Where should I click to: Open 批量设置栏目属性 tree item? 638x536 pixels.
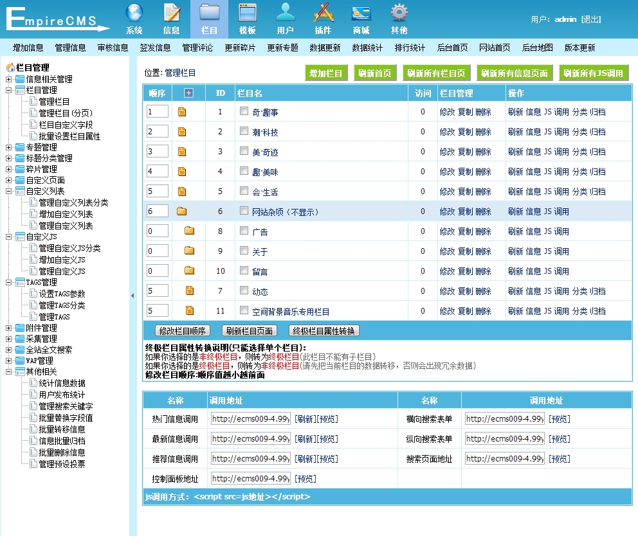pyautogui.click(x=69, y=136)
